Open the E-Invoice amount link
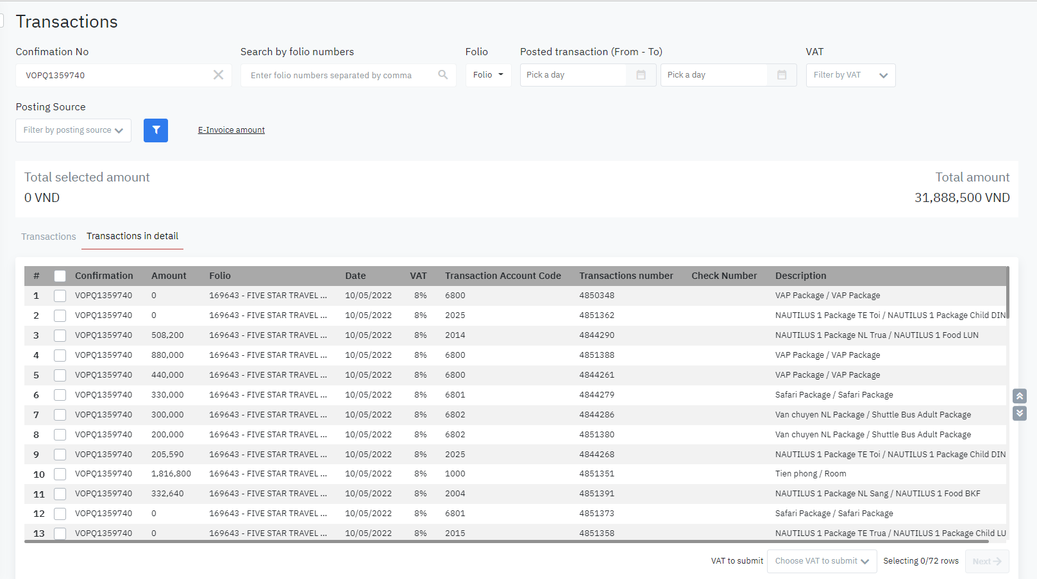Image resolution: width=1037 pixels, height=579 pixels. (x=231, y=130)
